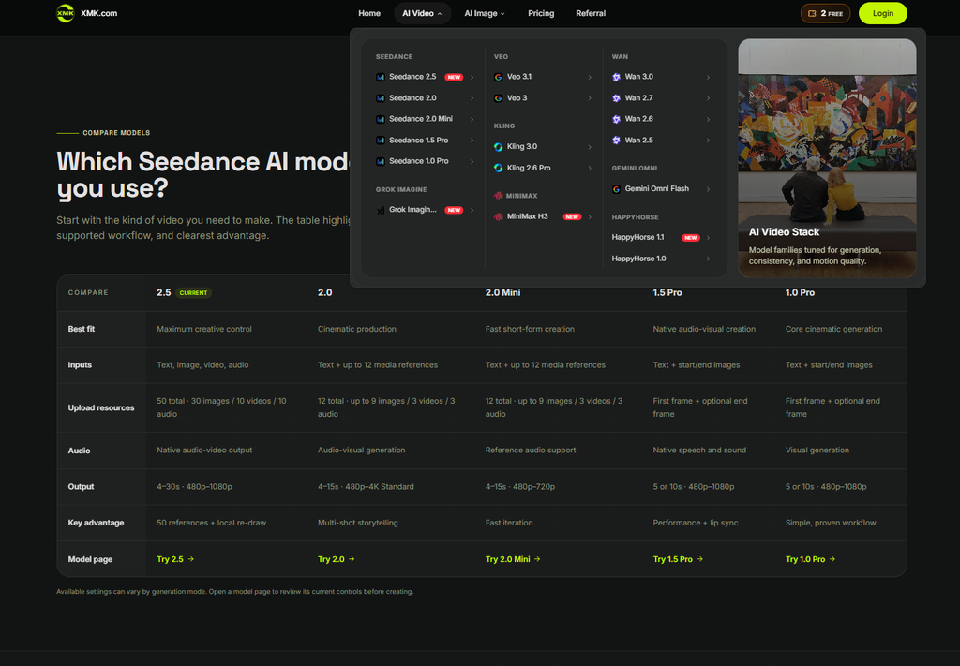Screen dimensions: 960x666
Task: Click the 2 FREE credits button
Action: click(x=825, y=13)
